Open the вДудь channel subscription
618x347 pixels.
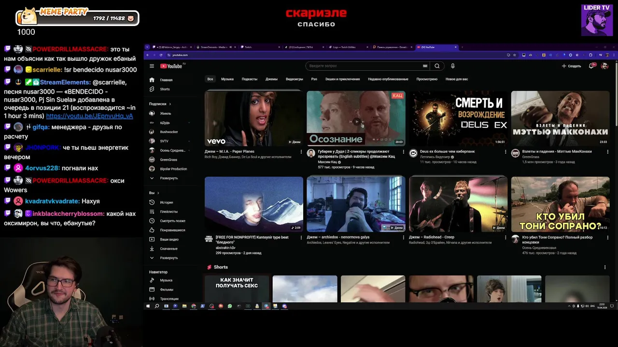coord(165,122)
